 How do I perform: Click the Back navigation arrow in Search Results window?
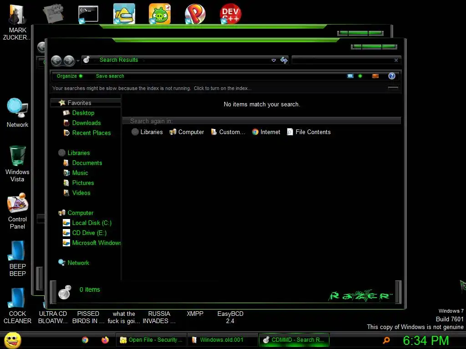[x=56, y=60]
